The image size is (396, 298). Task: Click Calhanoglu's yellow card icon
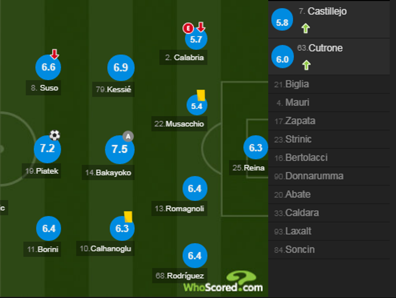(x=128, y=216)
